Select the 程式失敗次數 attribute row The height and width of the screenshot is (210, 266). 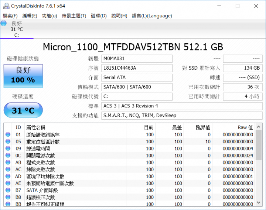coord(129,163)
